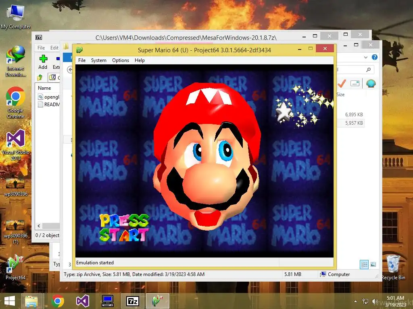
Task: Open File menu in 7-Zip window
Action: click(x=41, y=47)
